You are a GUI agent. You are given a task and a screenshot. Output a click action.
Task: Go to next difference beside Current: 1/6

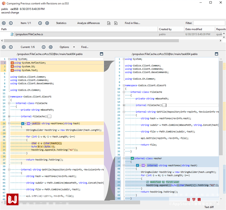tap(44, 47)
